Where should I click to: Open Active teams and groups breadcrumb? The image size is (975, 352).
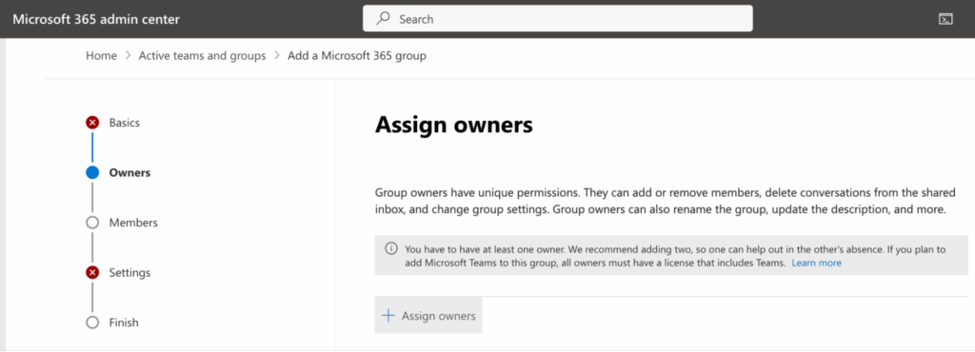point(202,56)
